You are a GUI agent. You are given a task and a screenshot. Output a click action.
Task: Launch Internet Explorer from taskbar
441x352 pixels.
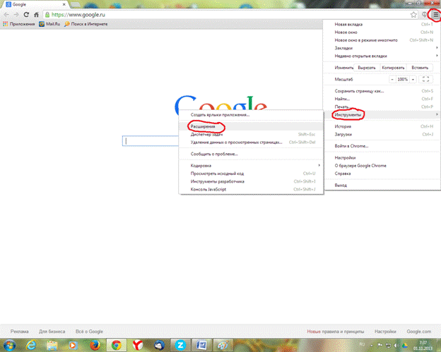tap(31, 345)
